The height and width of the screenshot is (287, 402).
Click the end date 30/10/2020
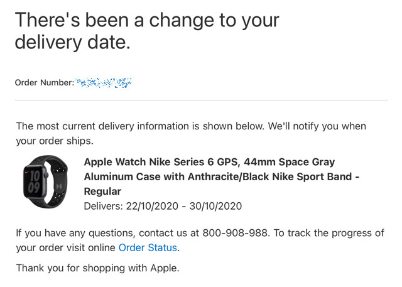click(x=215, y=206)
